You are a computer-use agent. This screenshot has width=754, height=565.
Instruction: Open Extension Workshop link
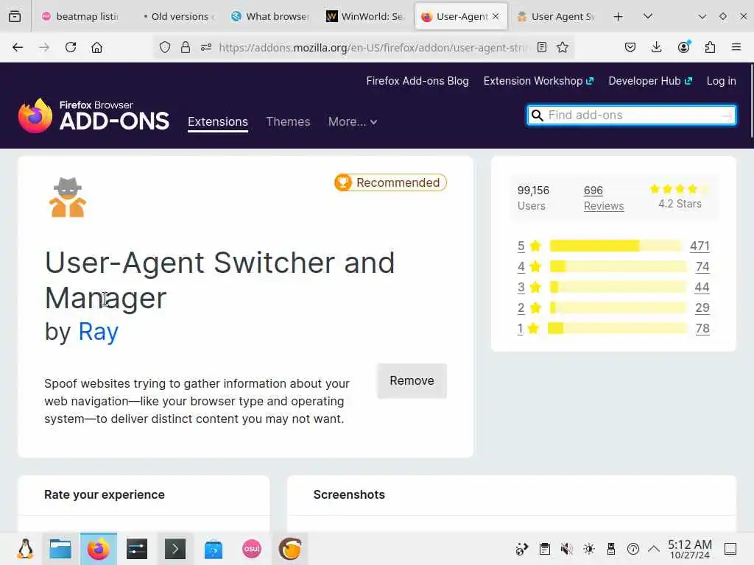[538, 81]
